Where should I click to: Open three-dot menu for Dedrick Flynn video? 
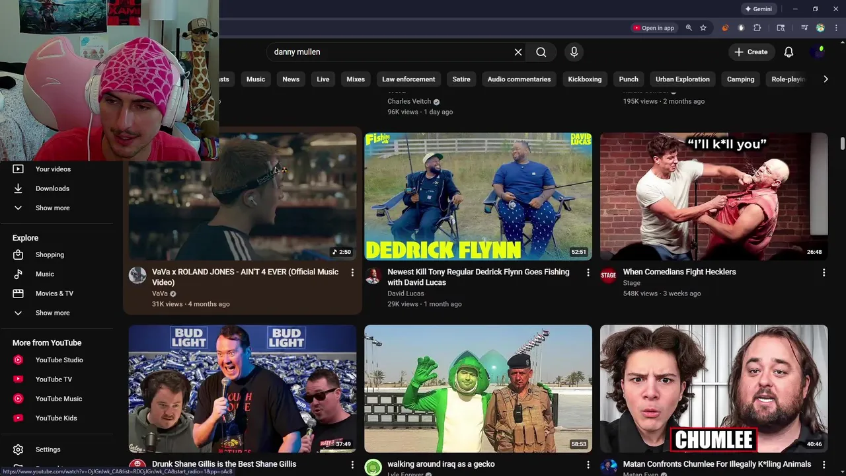pos(588,272)
